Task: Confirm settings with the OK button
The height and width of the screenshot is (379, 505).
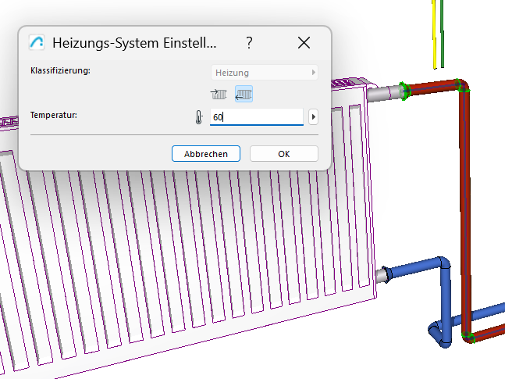Action: tap(284, 154)
